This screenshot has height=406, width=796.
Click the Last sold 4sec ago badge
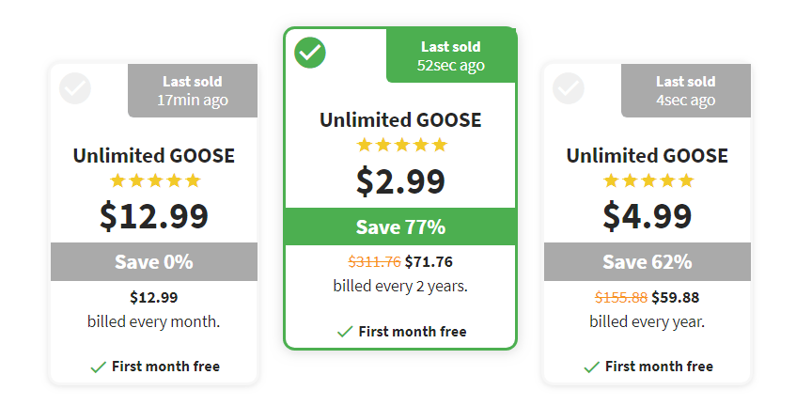(686, 91)
